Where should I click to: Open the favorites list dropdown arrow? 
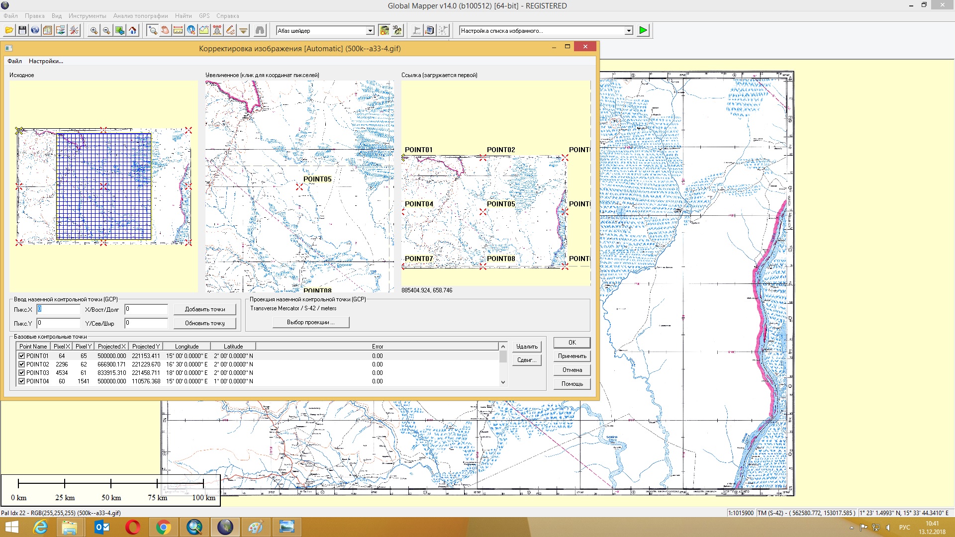coord(629,31)
